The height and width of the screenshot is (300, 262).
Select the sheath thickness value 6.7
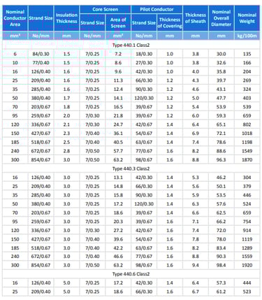pyautogui.click(x=196, y=292)
